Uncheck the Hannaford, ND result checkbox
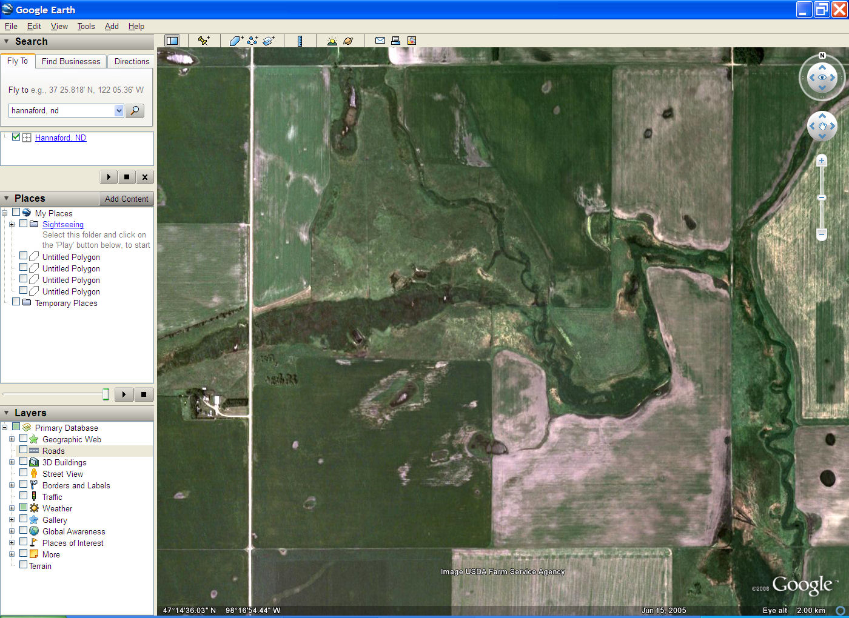This screenshot has width=849, height=618. [16, 137]
